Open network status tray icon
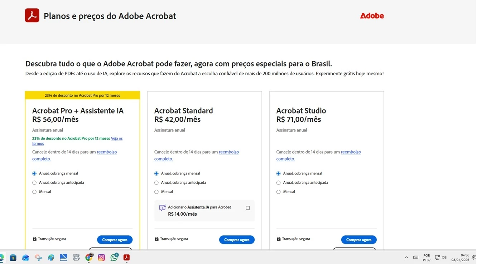 click(437, 258)
